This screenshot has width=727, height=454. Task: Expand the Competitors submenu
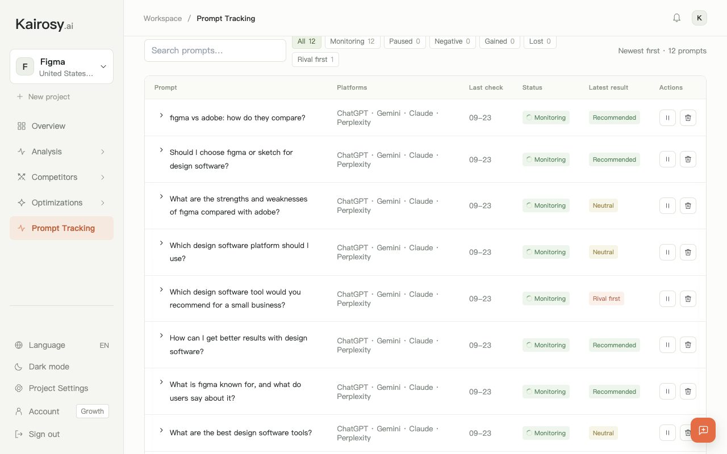(x=61, y=177)
